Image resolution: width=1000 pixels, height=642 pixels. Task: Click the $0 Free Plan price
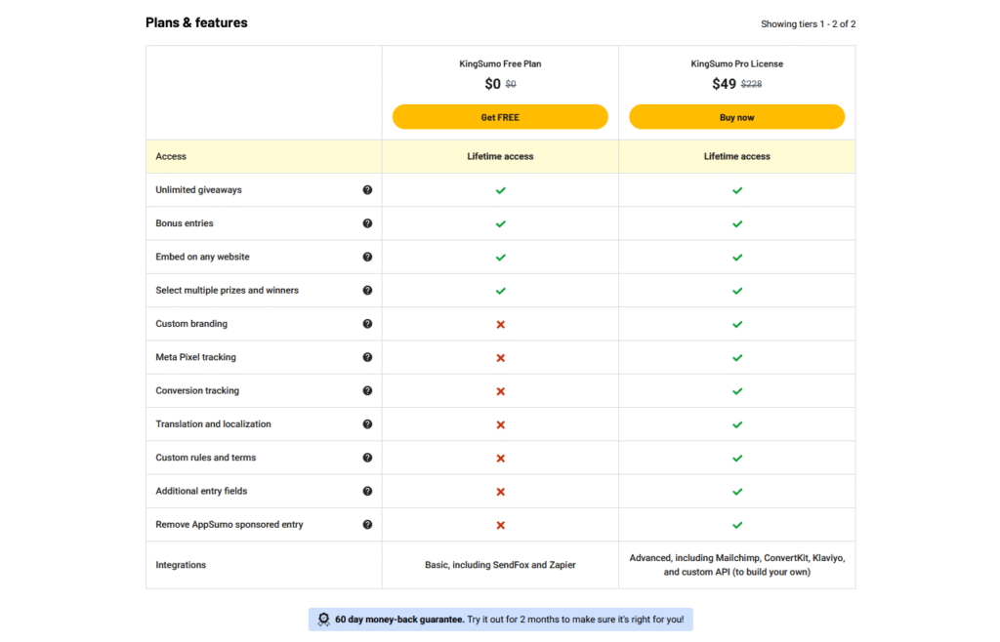(492, 84)
